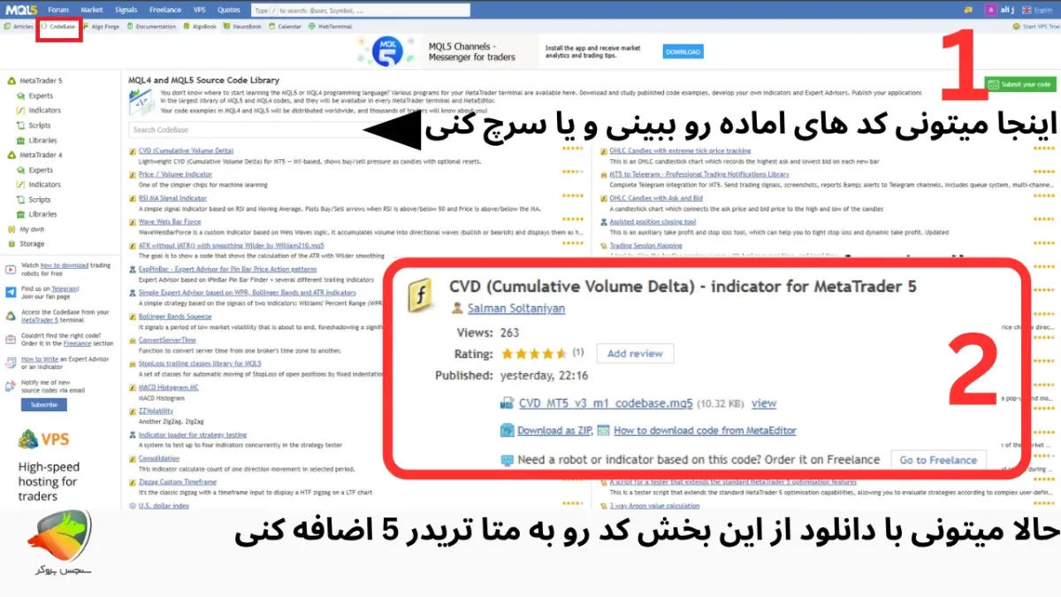
Task: Open Bollinger Bands Squeeze link
Action: pos(175,316)
